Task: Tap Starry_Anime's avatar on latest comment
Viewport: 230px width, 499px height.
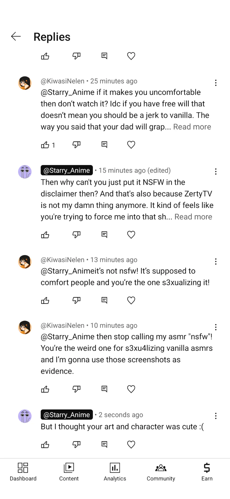Action: point(25,416)
